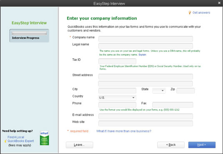Image resolution: width=223 pixels, height=154 pixels.
Task: Click the Leave... button
Action: 80,145
